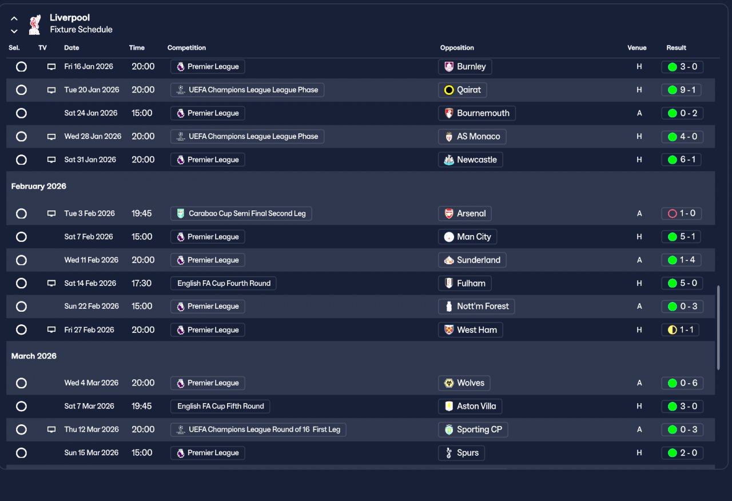Click the yellow draw indicator for West Ham
This screenshot has height=501, width=732.
pos(673,330)
